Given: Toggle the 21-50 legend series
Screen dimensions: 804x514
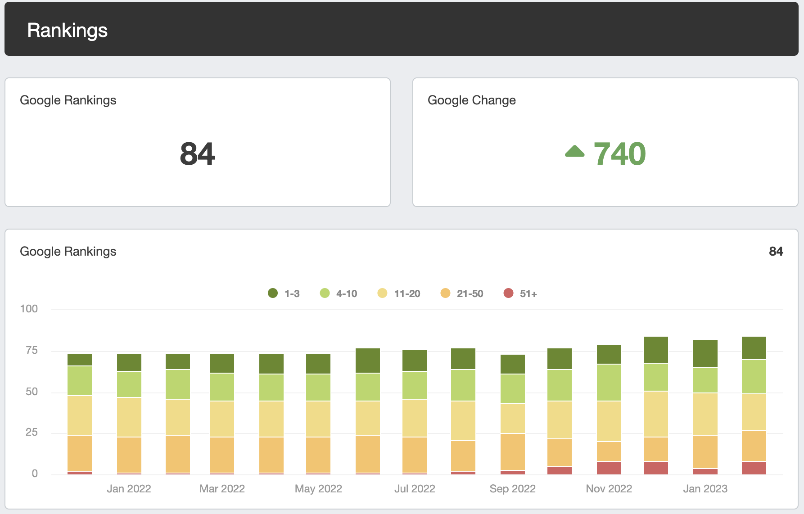Looking at the screenshot, I should [x=462, y=293].
